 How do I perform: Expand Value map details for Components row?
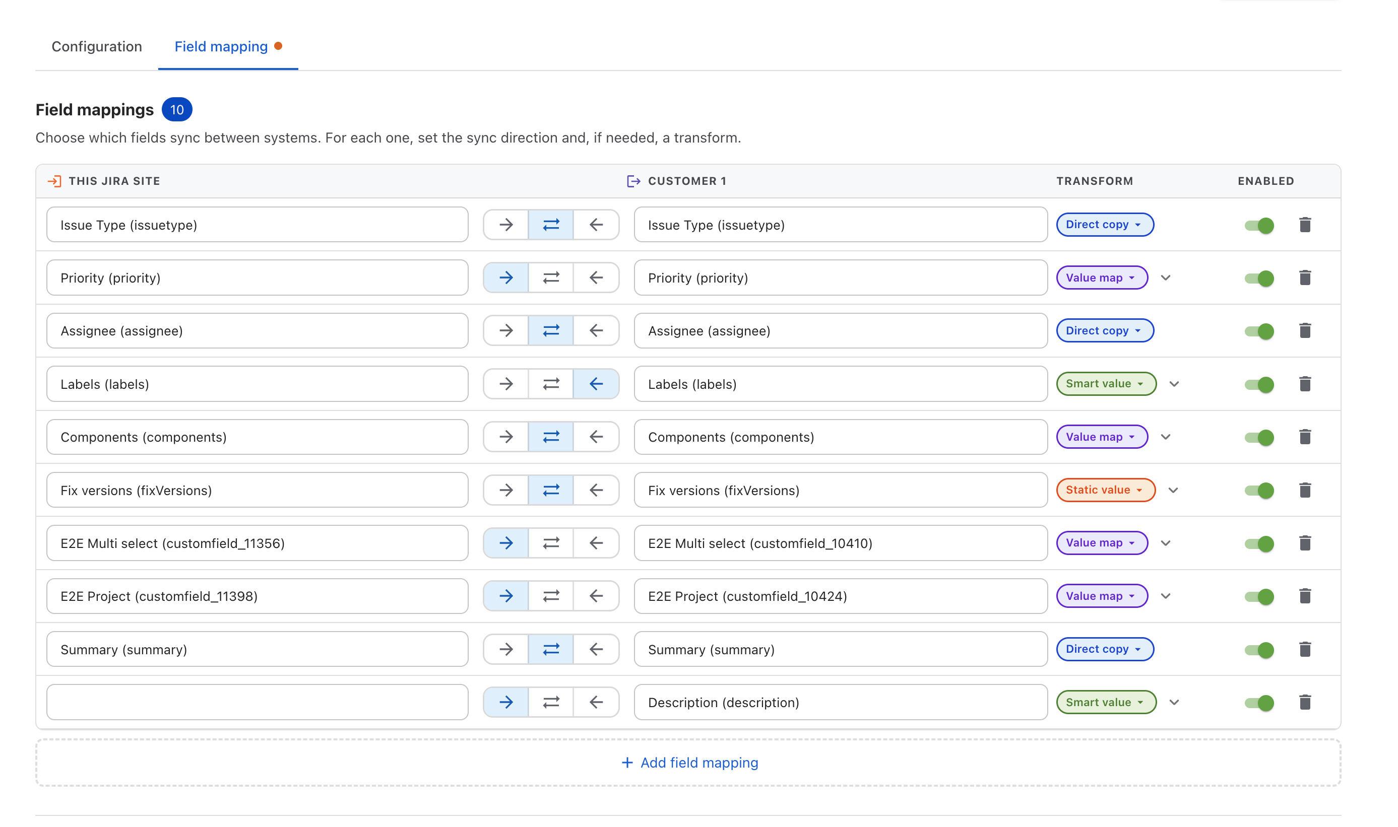(1165, 437)
